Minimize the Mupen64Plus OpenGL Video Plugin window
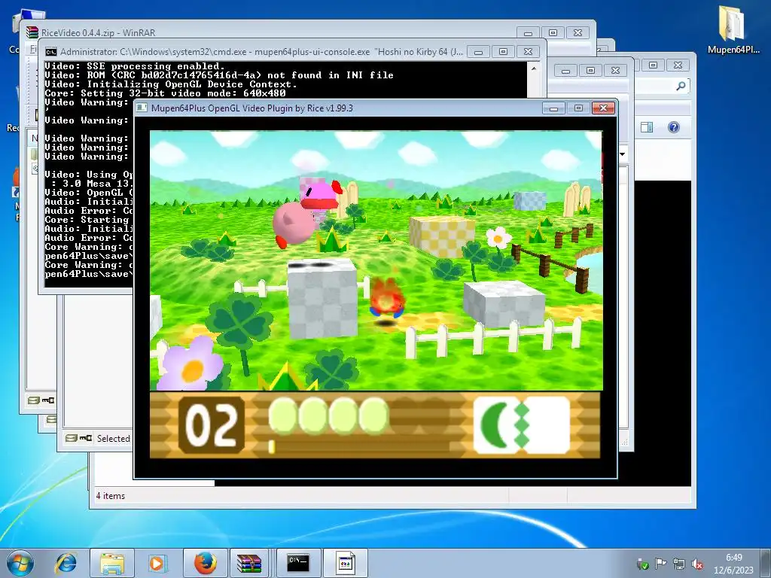Viewport: 771px width, 578px height. pyautogui.click(x=553, y=108)
